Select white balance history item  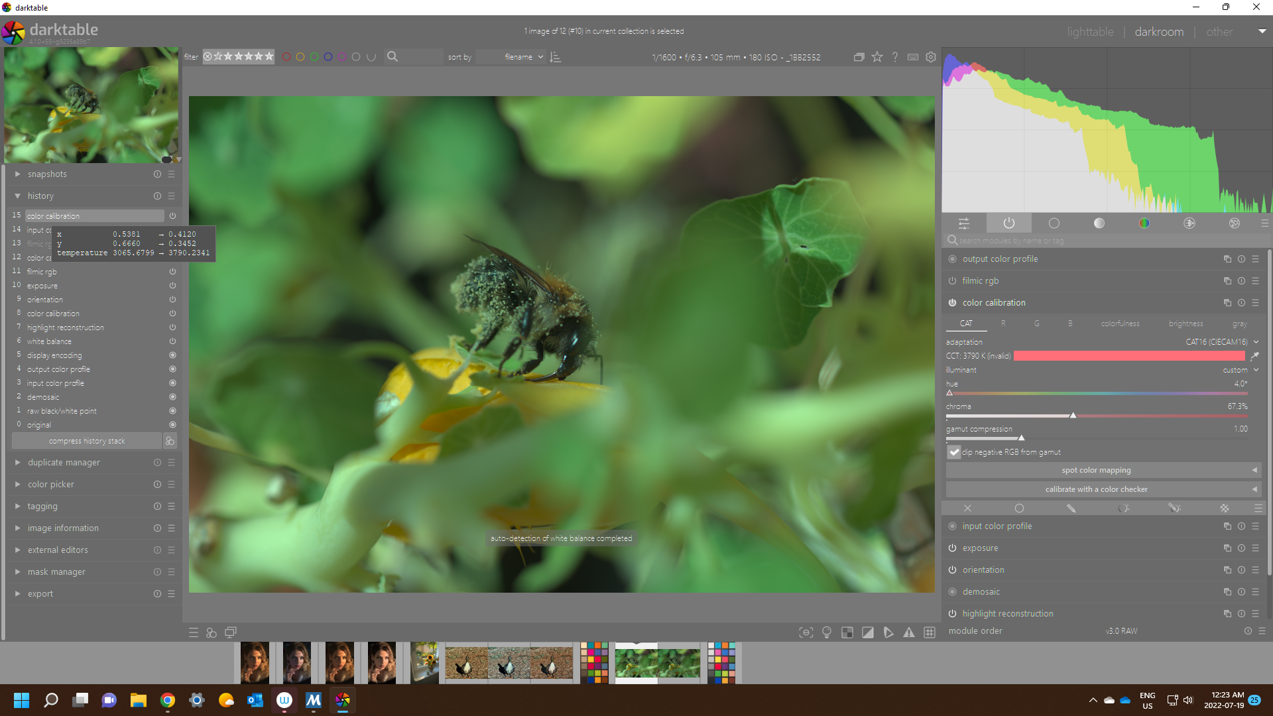point(50,341)
